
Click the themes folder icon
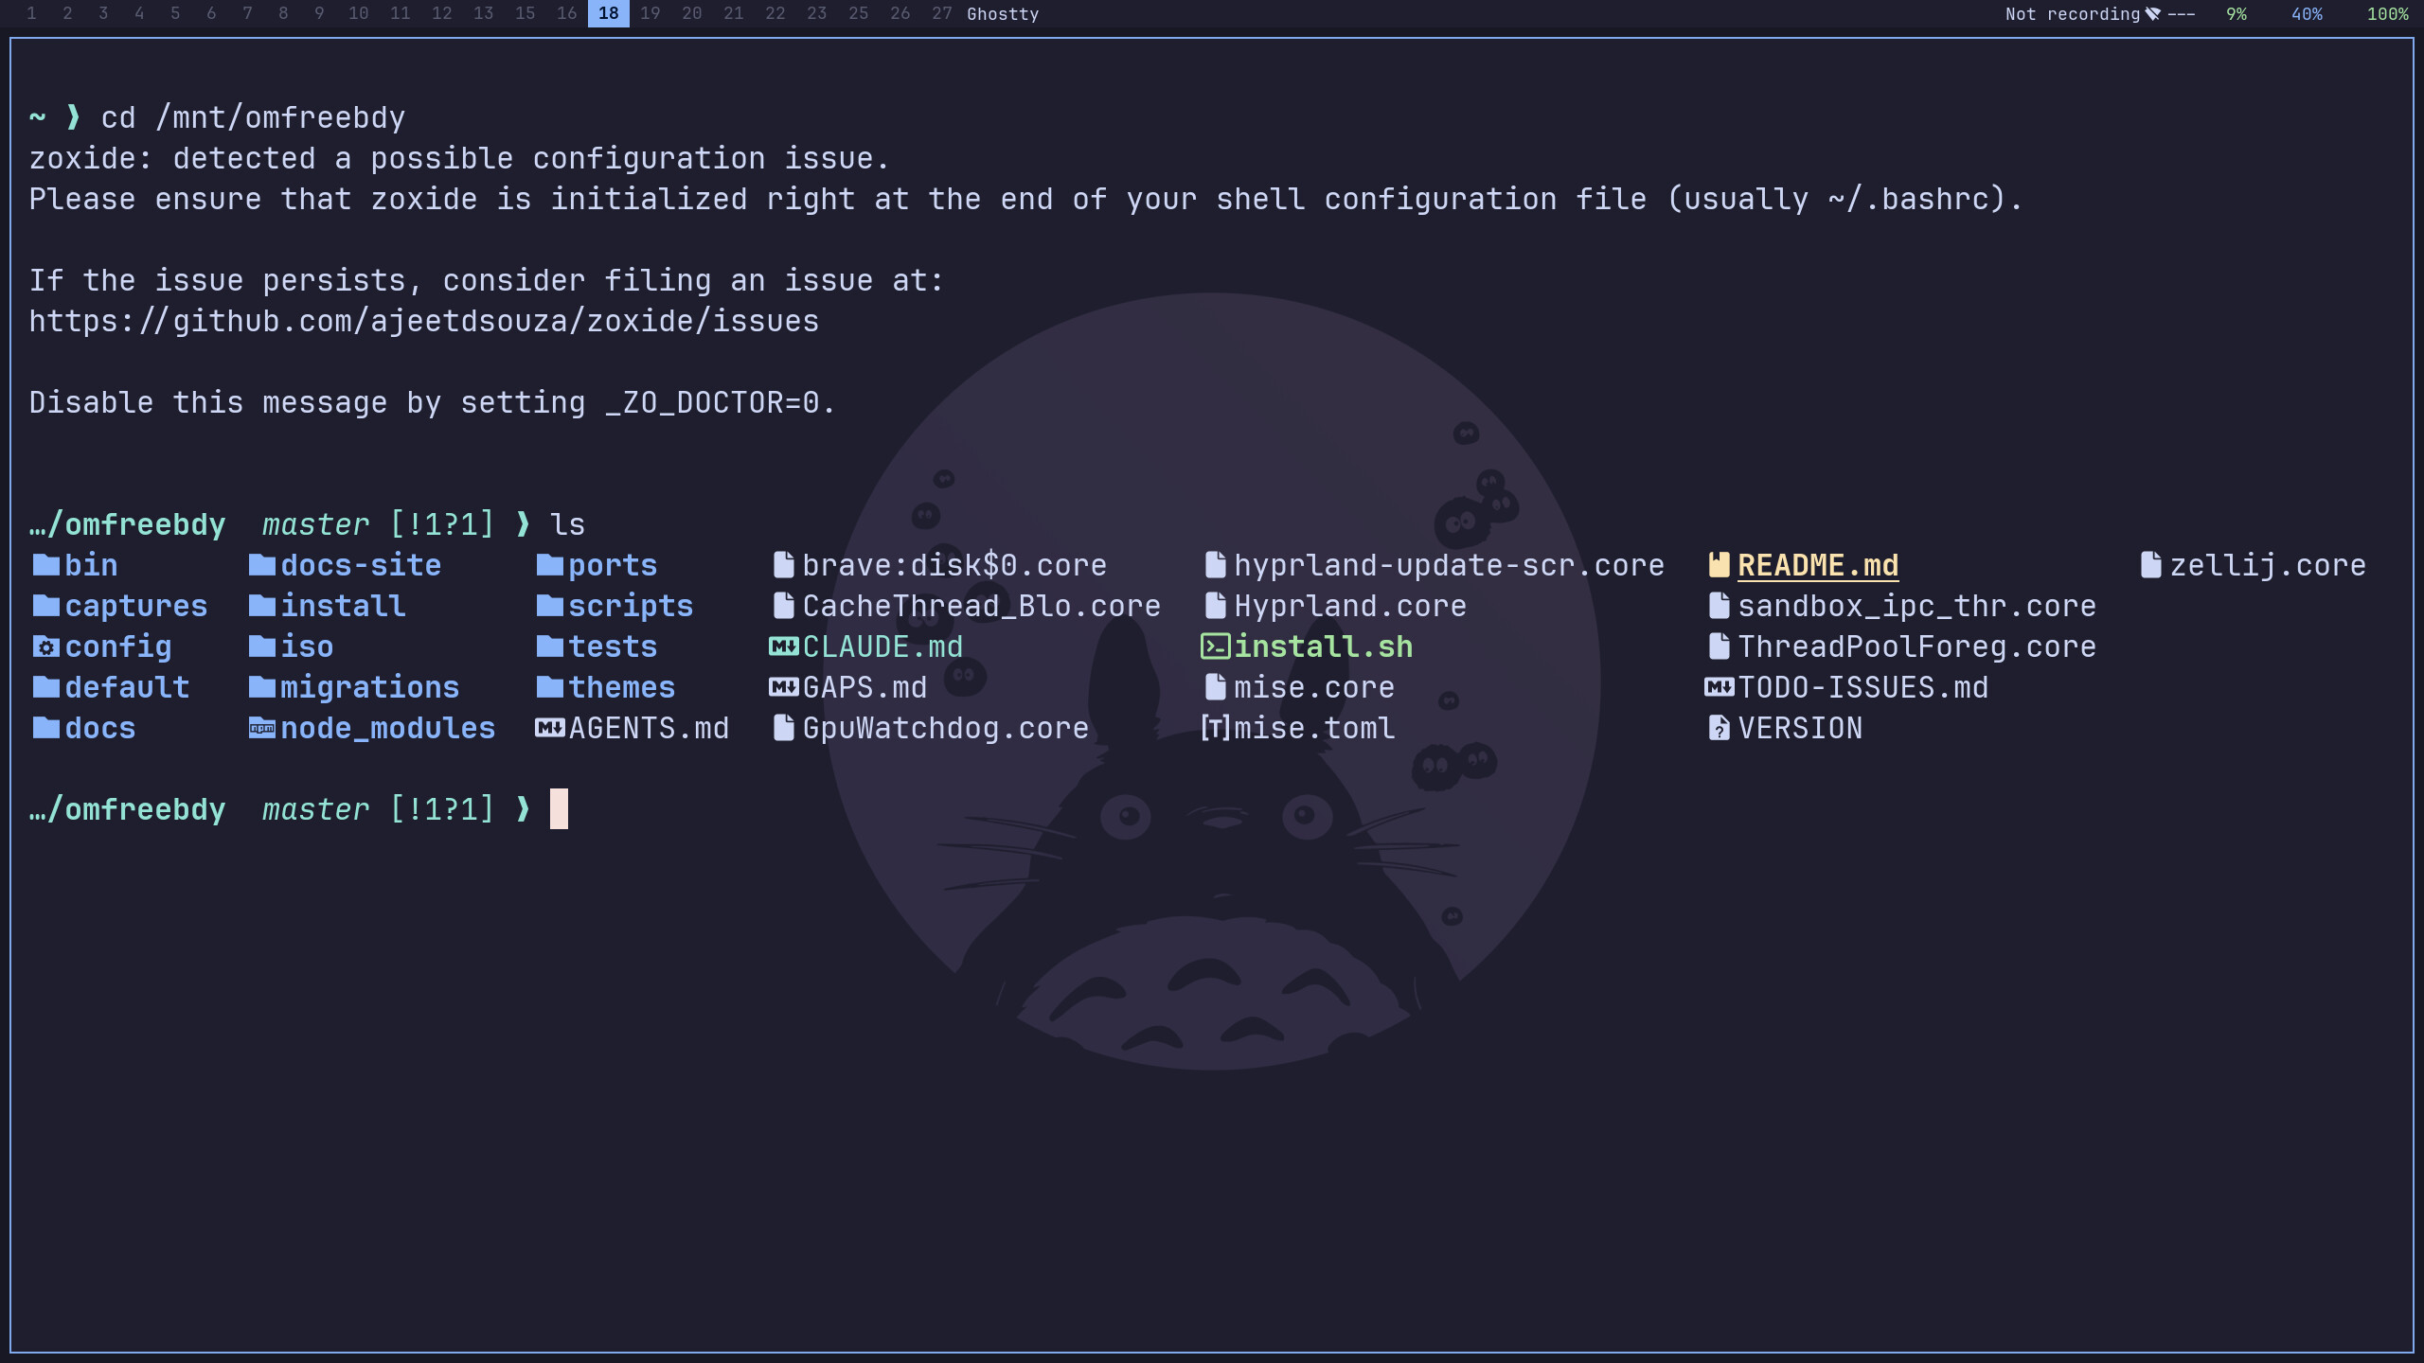click(x=549, y=687)
